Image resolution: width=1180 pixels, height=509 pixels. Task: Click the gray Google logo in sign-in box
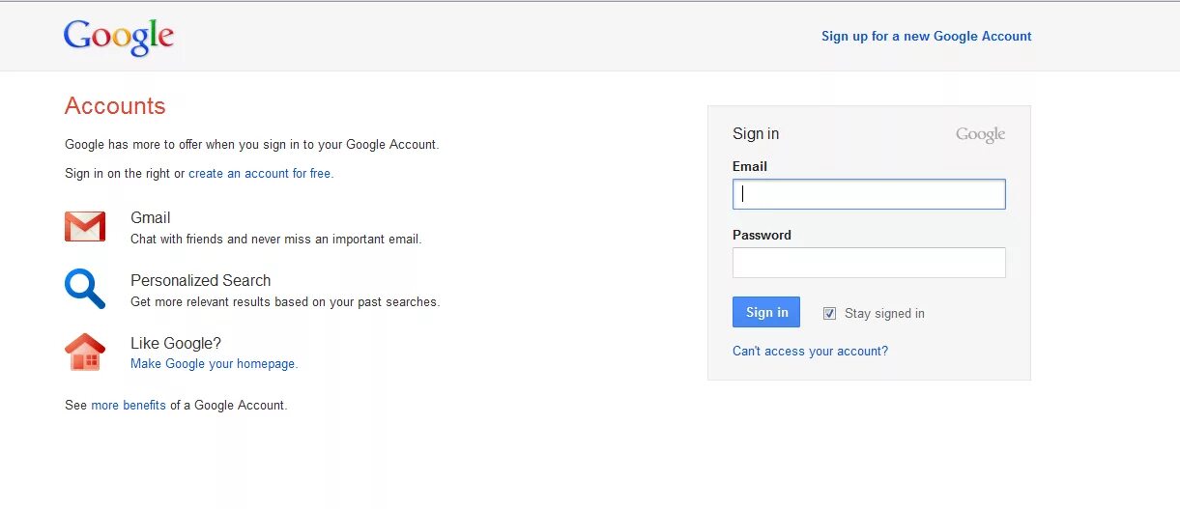point(980,134)
